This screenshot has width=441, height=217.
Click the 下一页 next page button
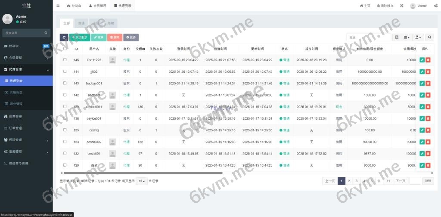401,181
